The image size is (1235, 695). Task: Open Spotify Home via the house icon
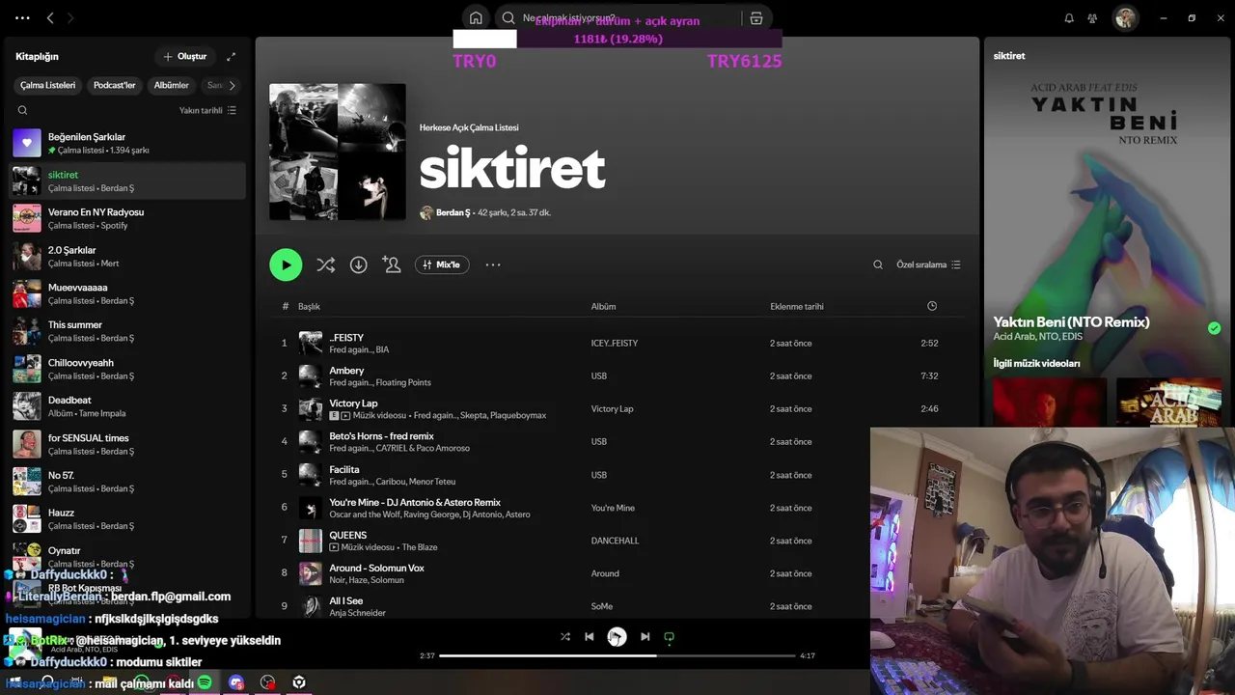click(x=476, y=17)
